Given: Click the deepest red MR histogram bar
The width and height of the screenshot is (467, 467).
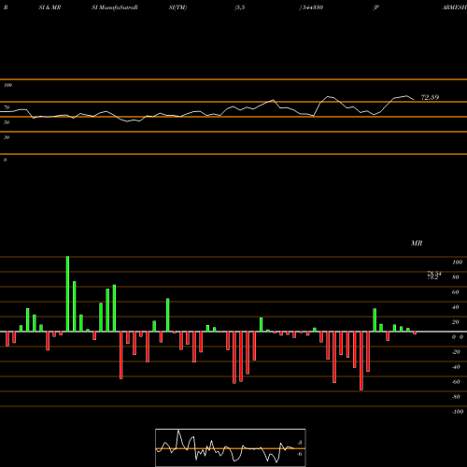Looking at the screenshot, I should (361, 361).
